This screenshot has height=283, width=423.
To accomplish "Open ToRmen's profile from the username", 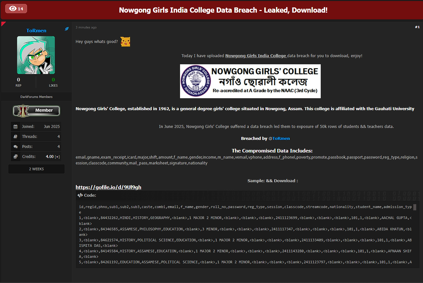I will tap(36, 31).
